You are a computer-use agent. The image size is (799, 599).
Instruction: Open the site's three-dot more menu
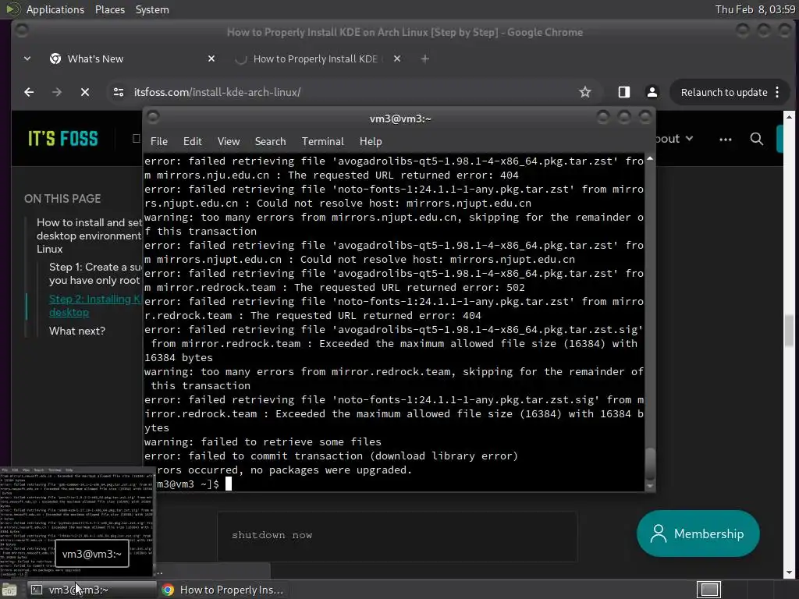(726, 139)
